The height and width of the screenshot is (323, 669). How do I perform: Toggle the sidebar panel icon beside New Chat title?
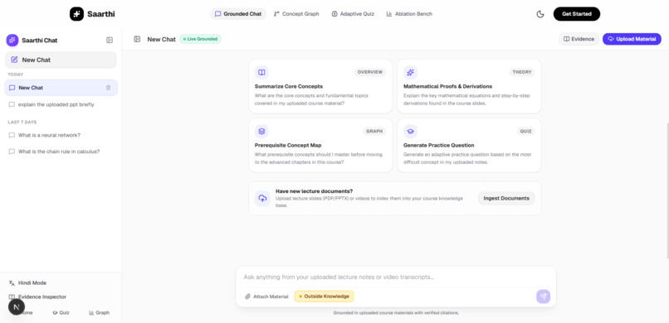(137, 39)
